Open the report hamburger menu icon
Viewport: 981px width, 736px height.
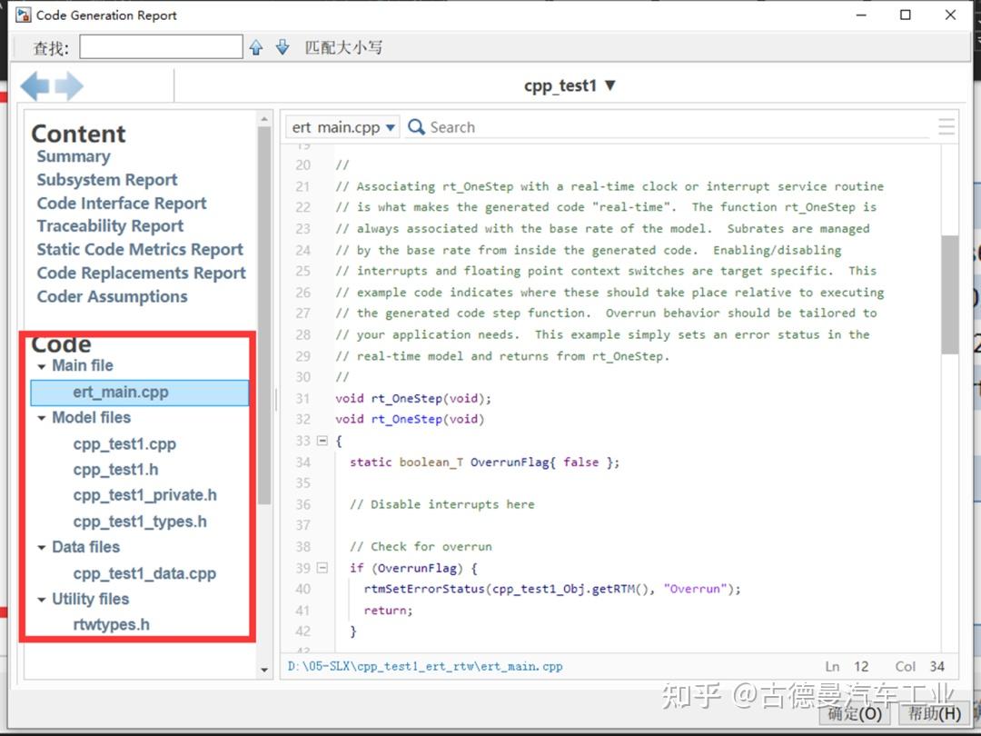coord(946,126)
